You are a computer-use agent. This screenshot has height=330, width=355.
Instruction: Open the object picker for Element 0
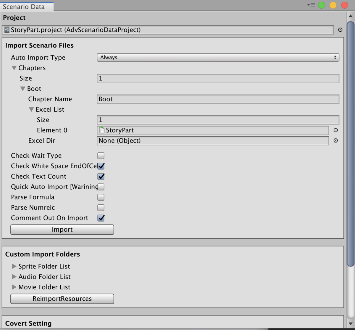[x=335, y=130]
